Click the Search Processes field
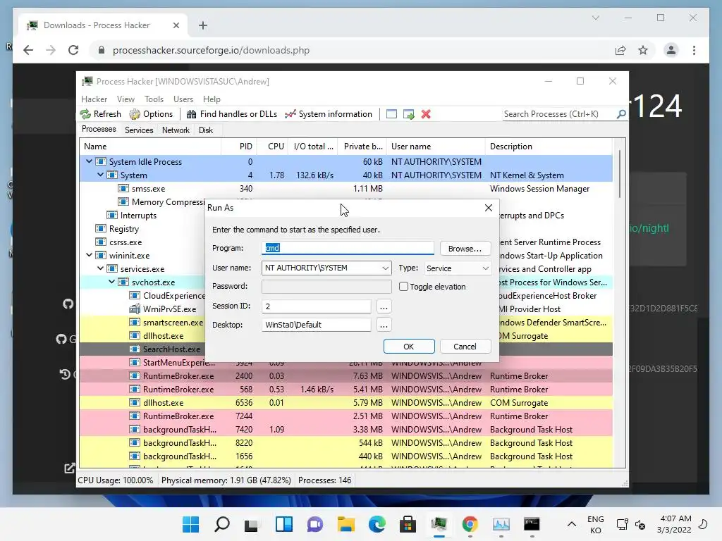 [x=558, y=114]
